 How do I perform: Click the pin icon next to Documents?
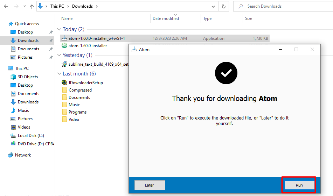point(51,49)
